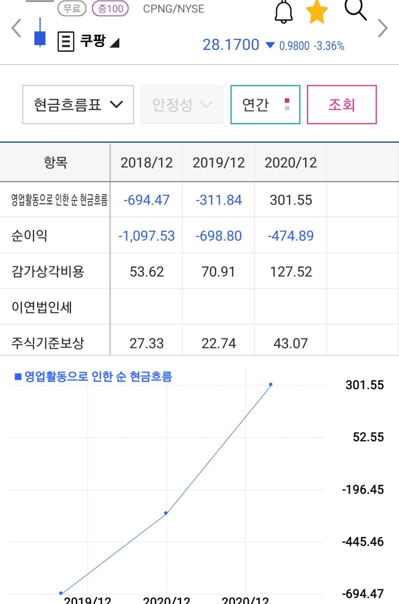399x604 pixels.
Task: Open search with magnifier icon
Action: pyautogui.click(x=356, y=9)
